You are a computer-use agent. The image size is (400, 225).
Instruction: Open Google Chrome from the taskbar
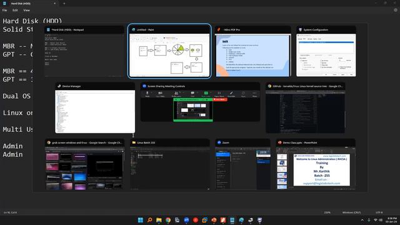[168, 220]
